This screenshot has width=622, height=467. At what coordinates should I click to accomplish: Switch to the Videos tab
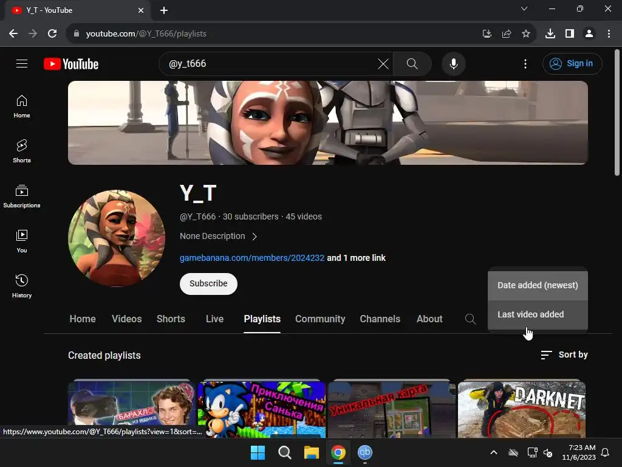(x=126, y=319)
